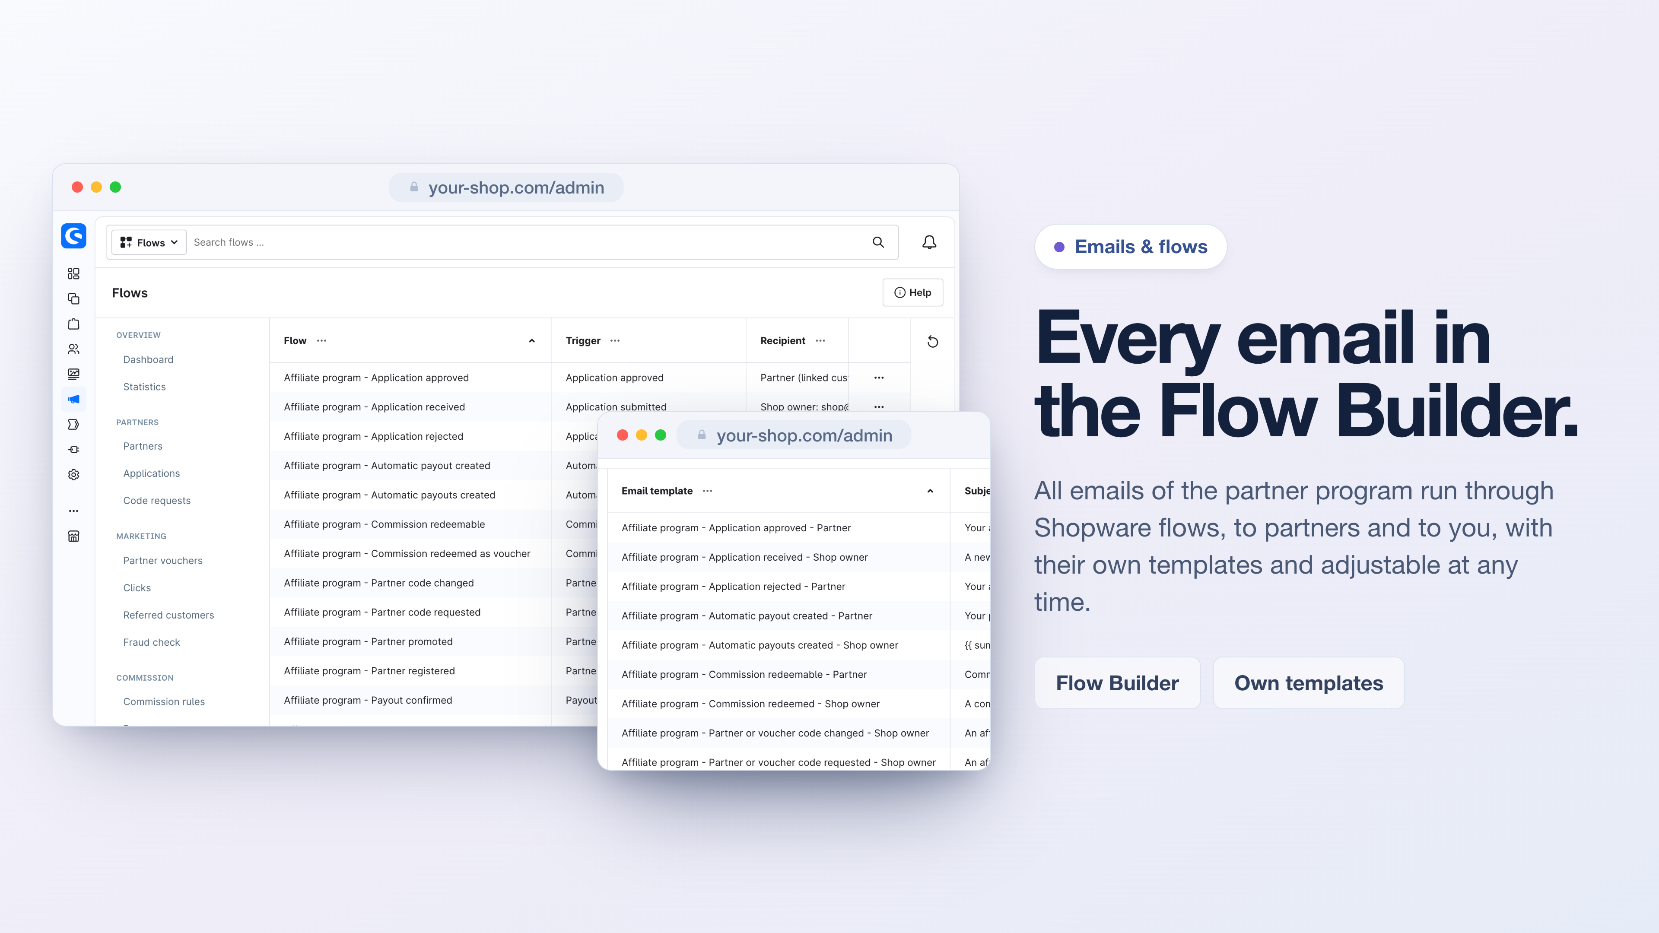The height and width of the screenshot is (933, 1659).
Task: Click the Emails & flows badge
Action: click(1131, 247)
